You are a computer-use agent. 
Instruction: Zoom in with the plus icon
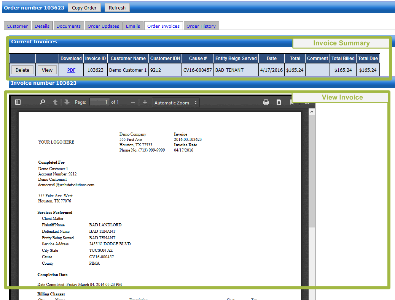tap(145, 102)
